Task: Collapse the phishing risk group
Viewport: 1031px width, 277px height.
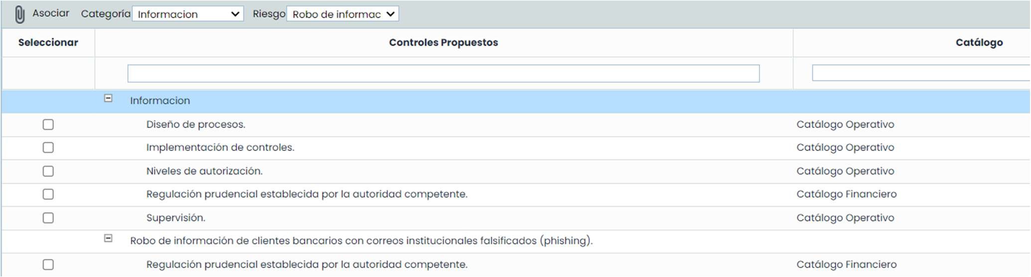Action: coord(108,239)
